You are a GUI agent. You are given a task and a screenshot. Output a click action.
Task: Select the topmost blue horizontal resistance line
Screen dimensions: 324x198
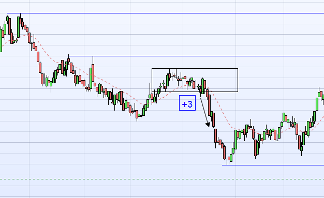tap(165, 13)
